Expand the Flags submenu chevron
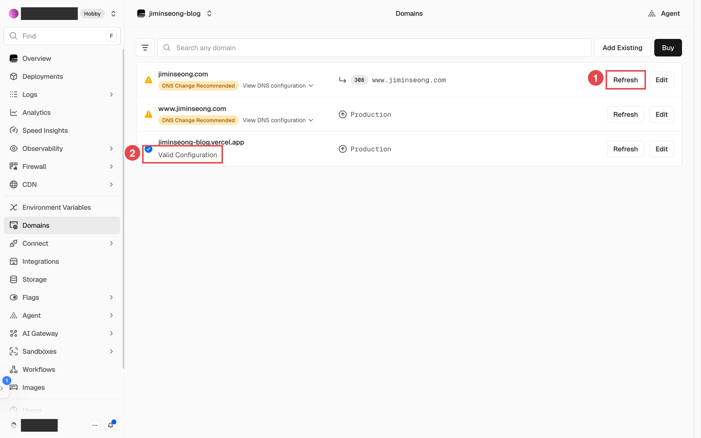701x438 pixels. click(x=111, y=297)
